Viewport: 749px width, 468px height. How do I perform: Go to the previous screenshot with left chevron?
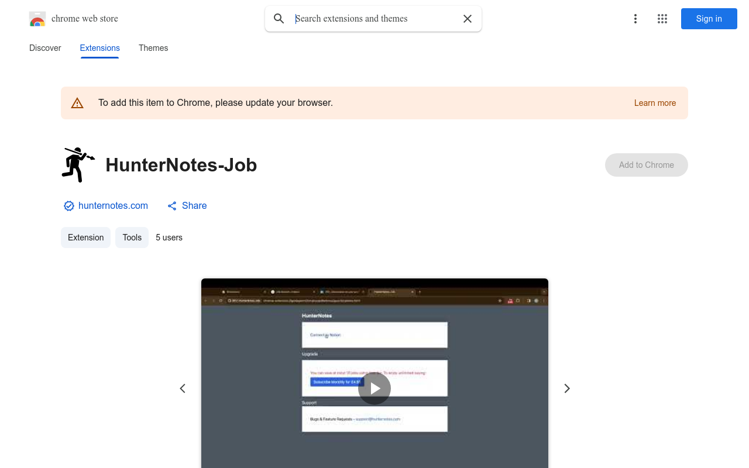pyautogui.click(x=182, y=388)
